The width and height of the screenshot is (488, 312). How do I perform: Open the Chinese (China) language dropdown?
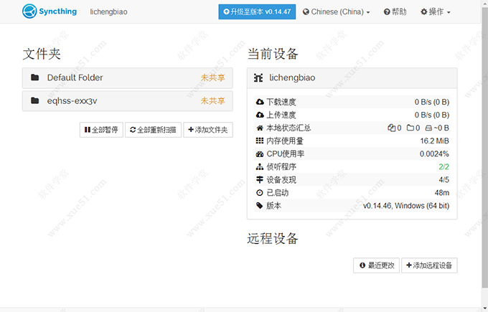337,12
